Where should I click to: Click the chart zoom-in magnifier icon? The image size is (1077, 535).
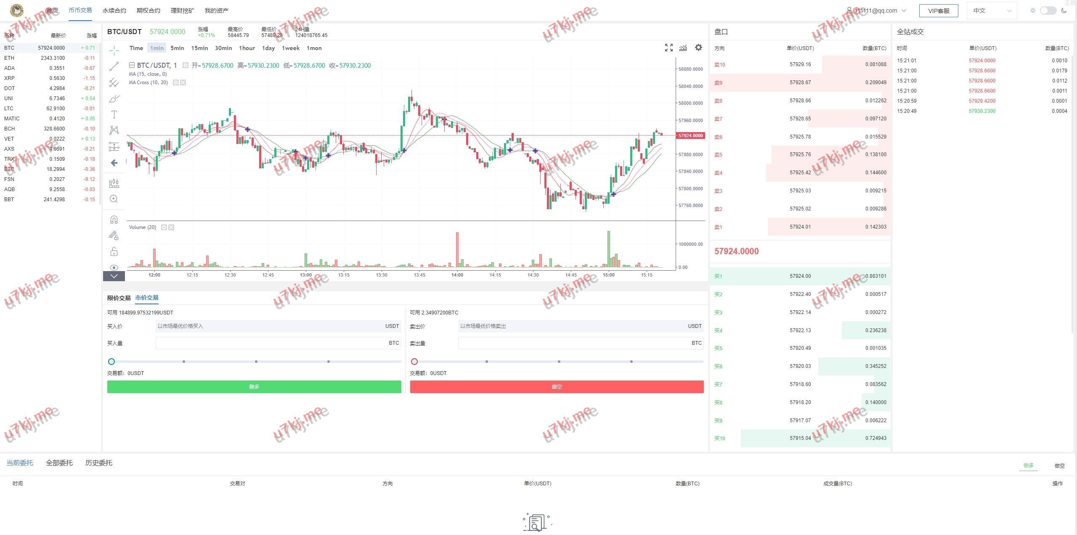[x=114, y=199]
